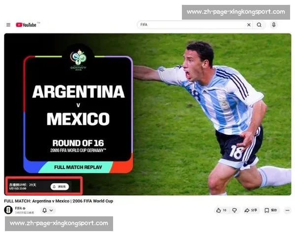Open more actions three-dot menu

pos(287,210)
